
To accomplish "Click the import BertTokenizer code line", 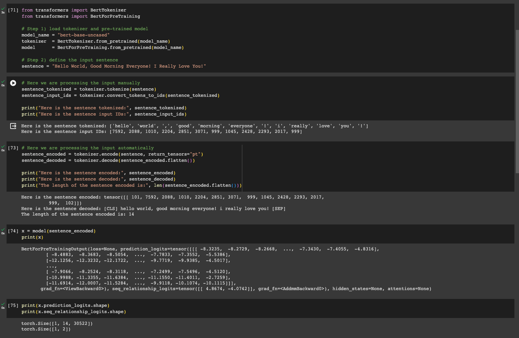I will pos(74,10).
